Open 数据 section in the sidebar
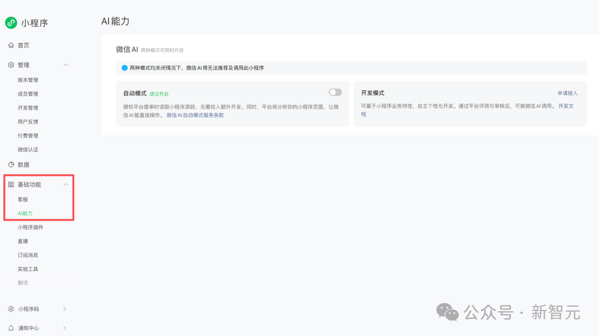Image resolution: width=599 pixels, height=336 pixels. click(x=23, y=165)
